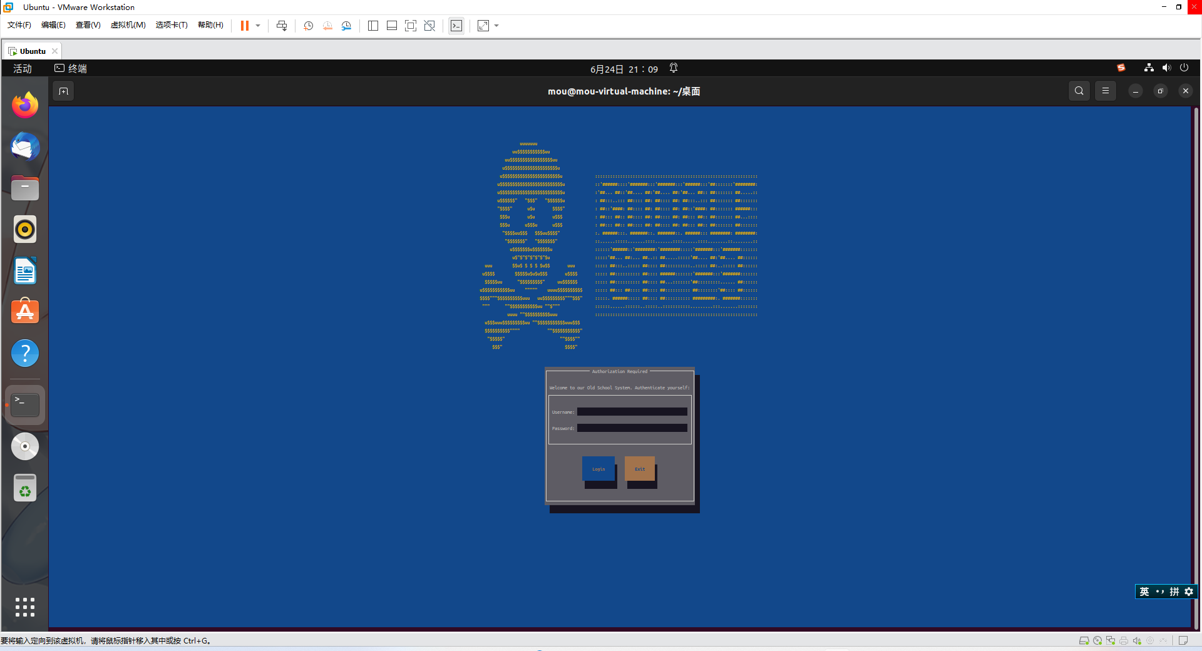Viewport: 1202px width, 651px height.
Task: Select the Ubuntu VM tab
Action: click(x=32, y=51)
